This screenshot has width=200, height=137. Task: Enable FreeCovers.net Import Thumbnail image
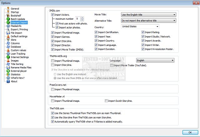[52, 89]
